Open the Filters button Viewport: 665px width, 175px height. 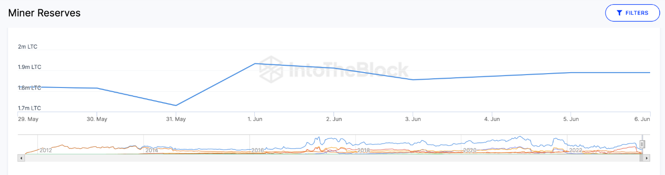point(632,13)
